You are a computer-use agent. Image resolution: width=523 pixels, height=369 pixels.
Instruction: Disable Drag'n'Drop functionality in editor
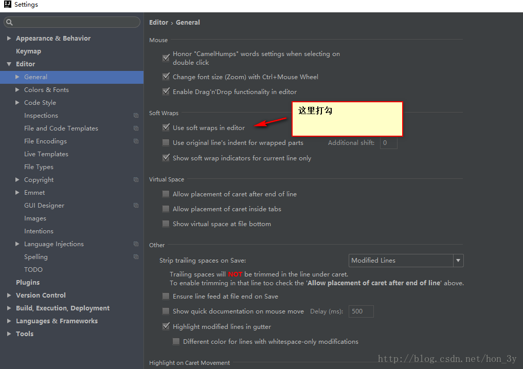coord(166,91)
